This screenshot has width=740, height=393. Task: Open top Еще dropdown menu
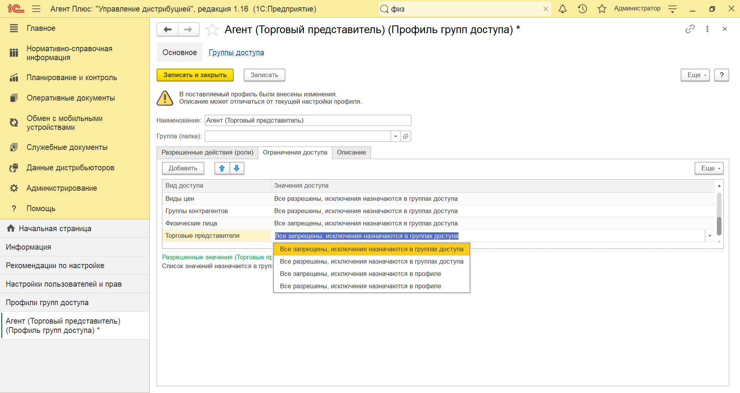695,75
